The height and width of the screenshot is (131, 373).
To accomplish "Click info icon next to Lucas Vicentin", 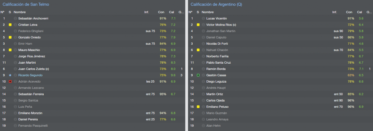I will point(203,18).
